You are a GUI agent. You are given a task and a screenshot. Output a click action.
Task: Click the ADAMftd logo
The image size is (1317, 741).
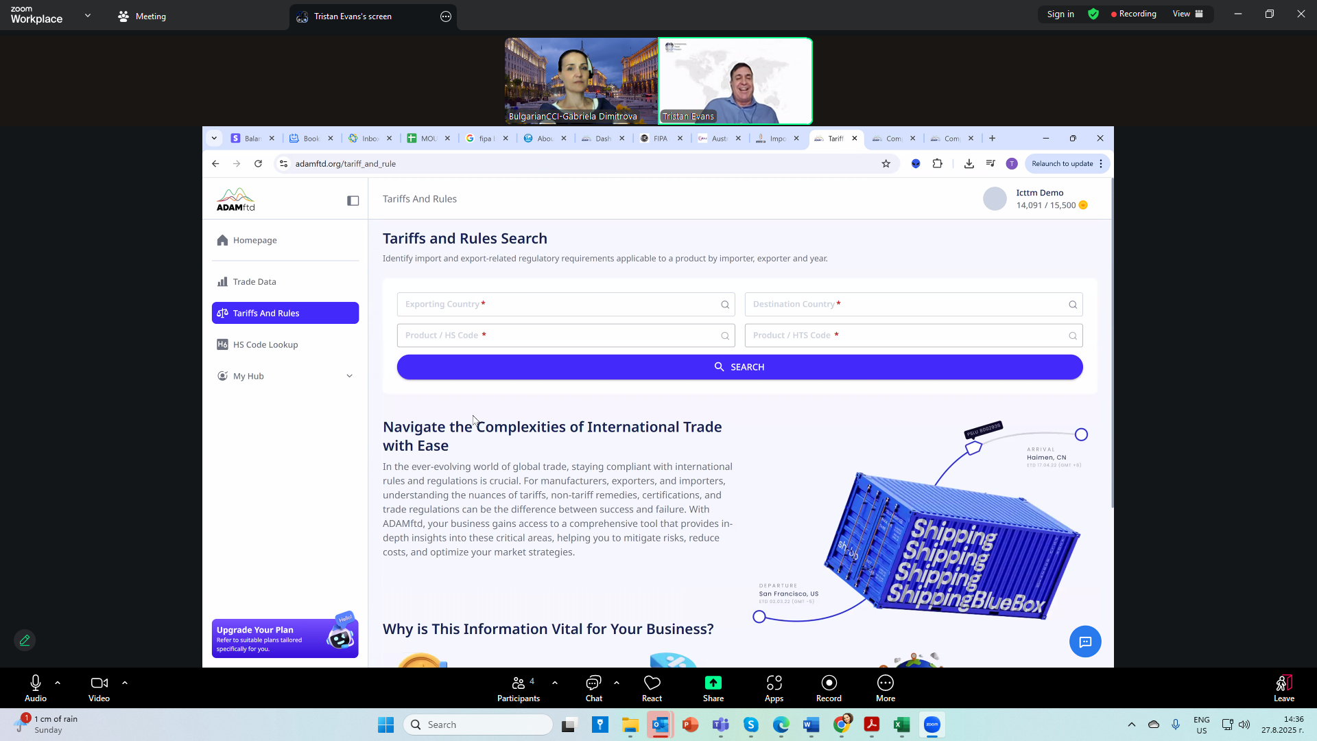pyautogui.click(x=236, y=200)
